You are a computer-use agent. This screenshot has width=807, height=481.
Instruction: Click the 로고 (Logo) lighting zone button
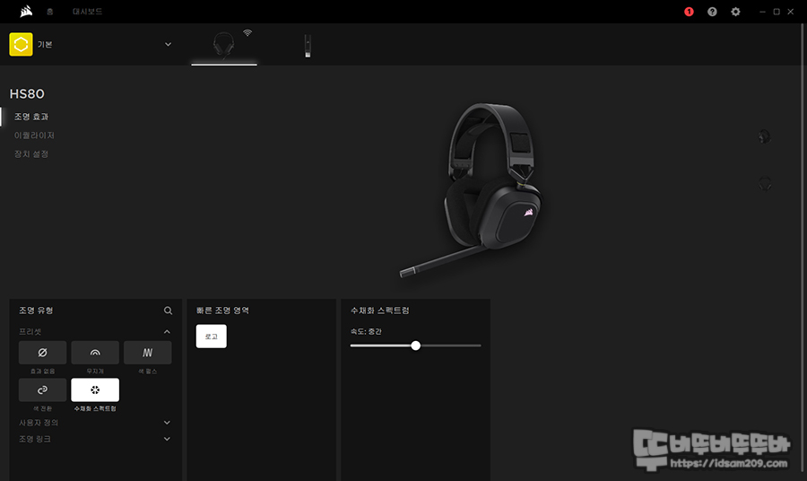click(x=211, y=337)
